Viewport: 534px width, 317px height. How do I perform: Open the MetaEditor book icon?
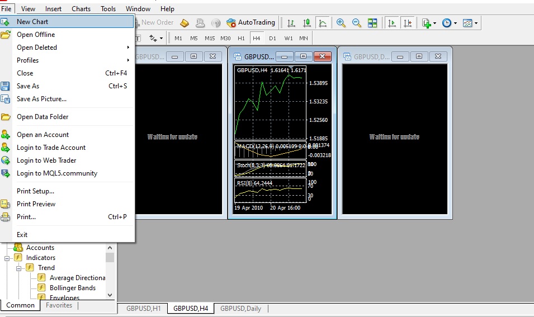pos(185,23)
